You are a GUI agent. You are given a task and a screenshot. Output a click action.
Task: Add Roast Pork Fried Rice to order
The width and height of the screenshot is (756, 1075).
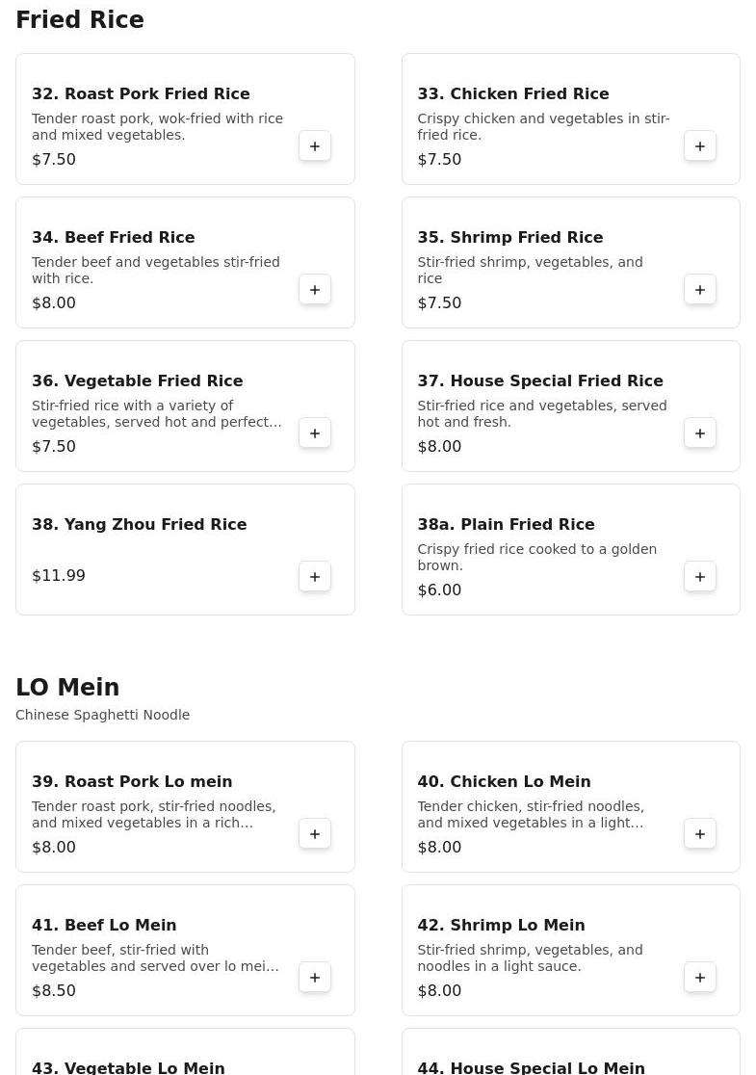[x=315, y=146]
